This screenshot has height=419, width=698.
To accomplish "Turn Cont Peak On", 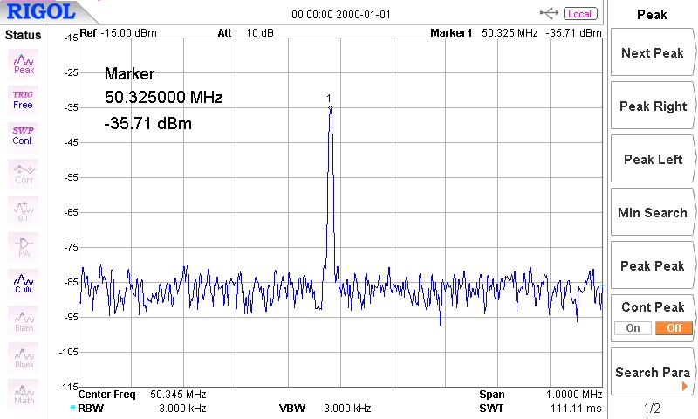I will pos(633,328).
